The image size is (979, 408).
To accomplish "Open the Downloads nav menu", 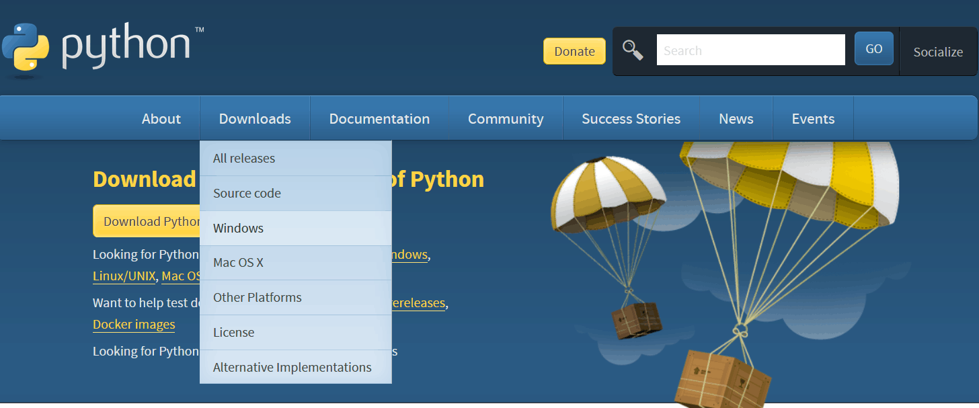I will (255, 119).
